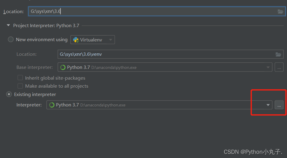Click Virtualenv python icon

[76, 40]
